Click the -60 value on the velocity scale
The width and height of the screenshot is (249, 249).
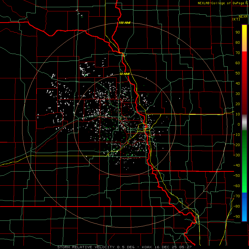pyautogui.click(x=237, y=186)
